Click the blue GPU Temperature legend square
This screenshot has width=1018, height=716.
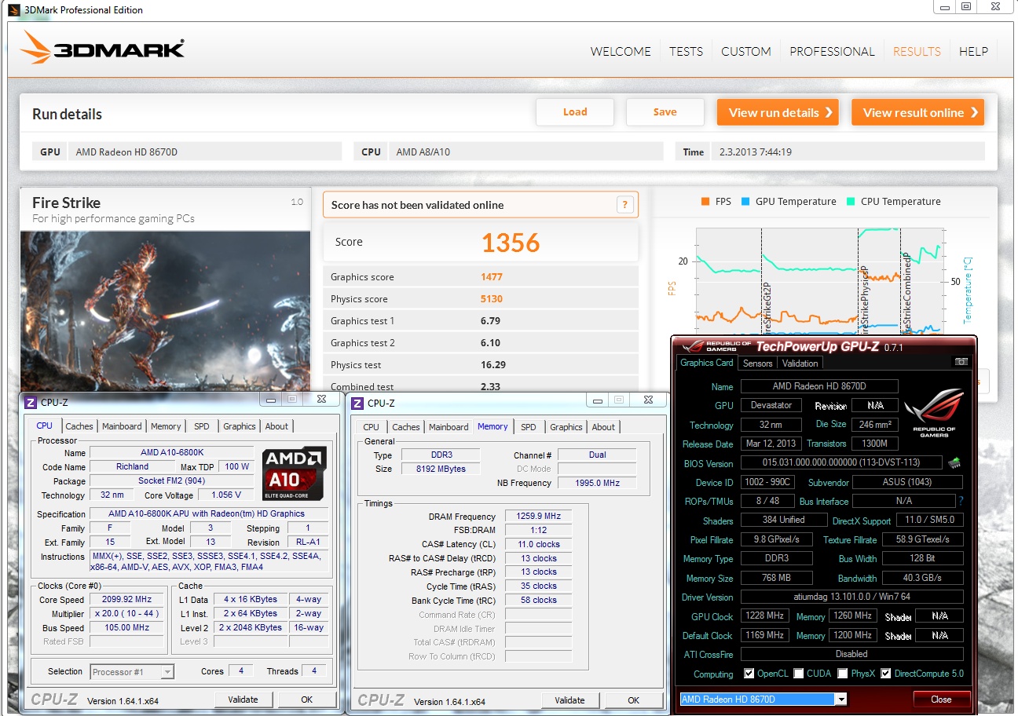(x=745, y=202)
